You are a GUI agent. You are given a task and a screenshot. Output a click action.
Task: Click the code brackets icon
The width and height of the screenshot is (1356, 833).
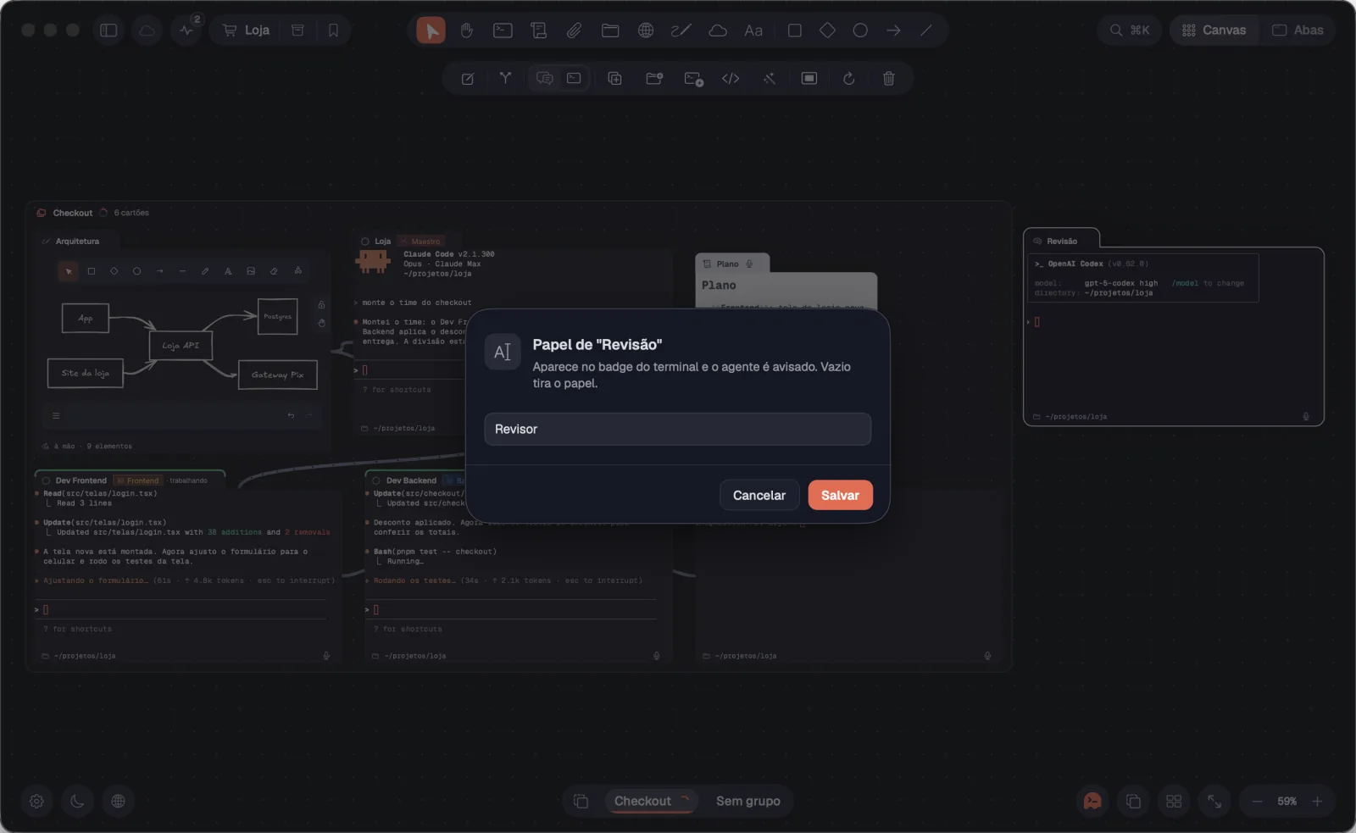[731, 79]
